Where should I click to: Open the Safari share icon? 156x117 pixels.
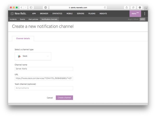pos(127,8)
